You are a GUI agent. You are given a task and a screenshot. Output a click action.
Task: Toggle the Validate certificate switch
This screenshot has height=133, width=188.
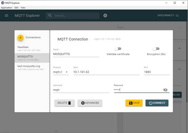click(x=118, y=49)
